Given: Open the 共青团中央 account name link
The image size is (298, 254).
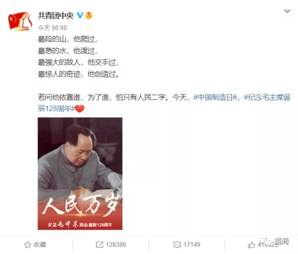Looking at the screenshot, I should (55, 16).
